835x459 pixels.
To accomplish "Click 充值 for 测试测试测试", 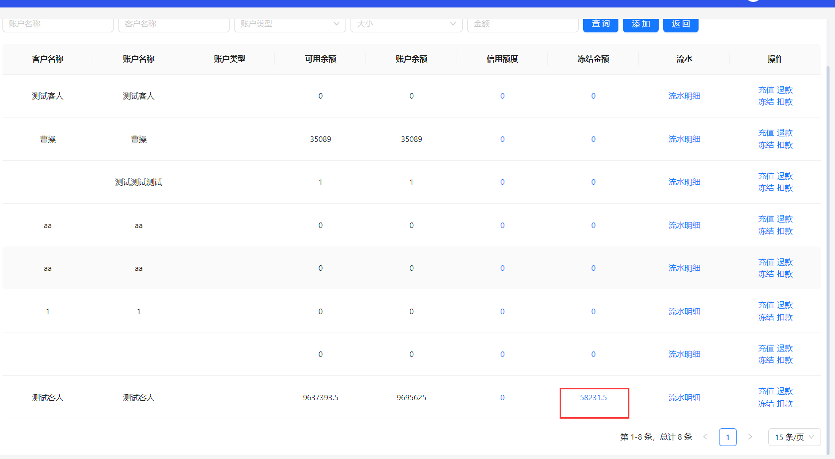I will [x=766, y=176].
